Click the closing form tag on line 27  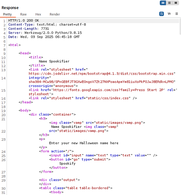[46, 172]
